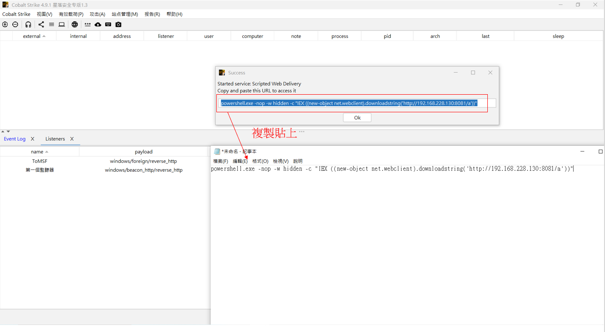Sort sessions by last column
The width and height of the screenshot is (605, 332).
coord(486,36)
